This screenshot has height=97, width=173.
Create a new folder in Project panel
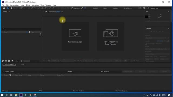pos(6,61)
